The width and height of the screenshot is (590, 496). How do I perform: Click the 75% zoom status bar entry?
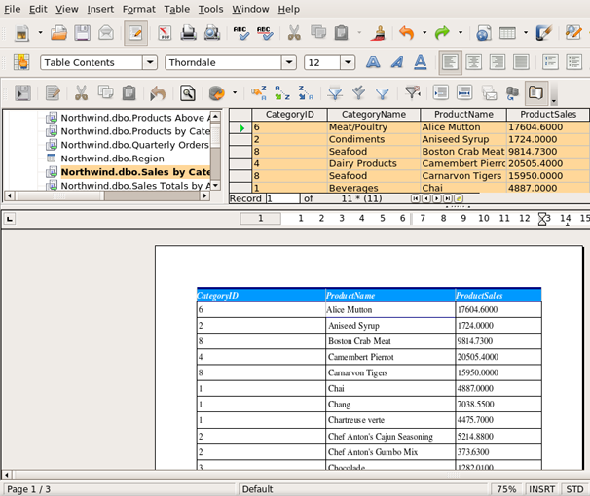click(x=506, y=489)
